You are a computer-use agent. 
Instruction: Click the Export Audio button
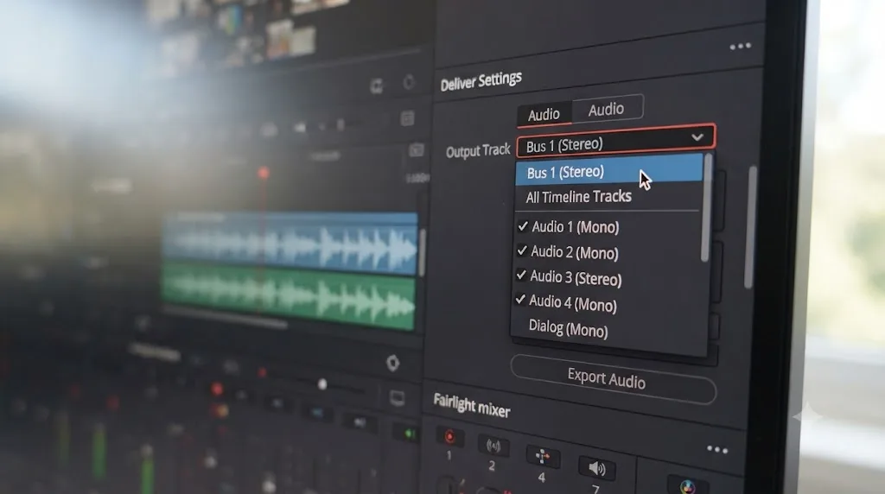coord(613,379)
